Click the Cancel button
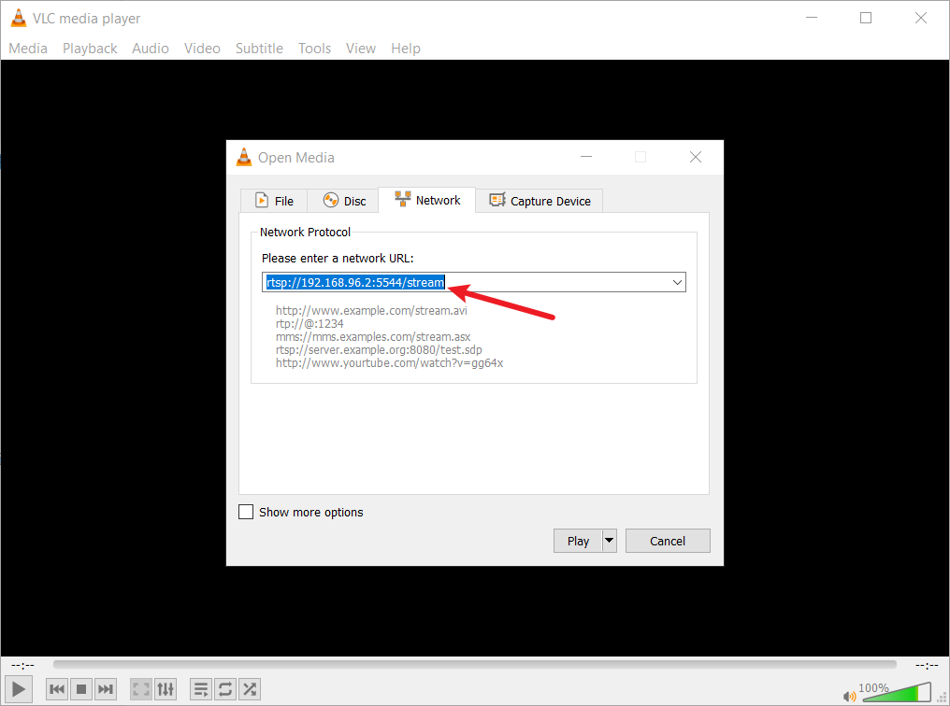Viewport: 950px width, 706px height. tap(668, 541)
